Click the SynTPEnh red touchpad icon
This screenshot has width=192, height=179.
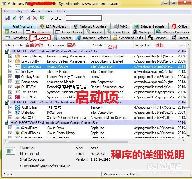(17, 97)
